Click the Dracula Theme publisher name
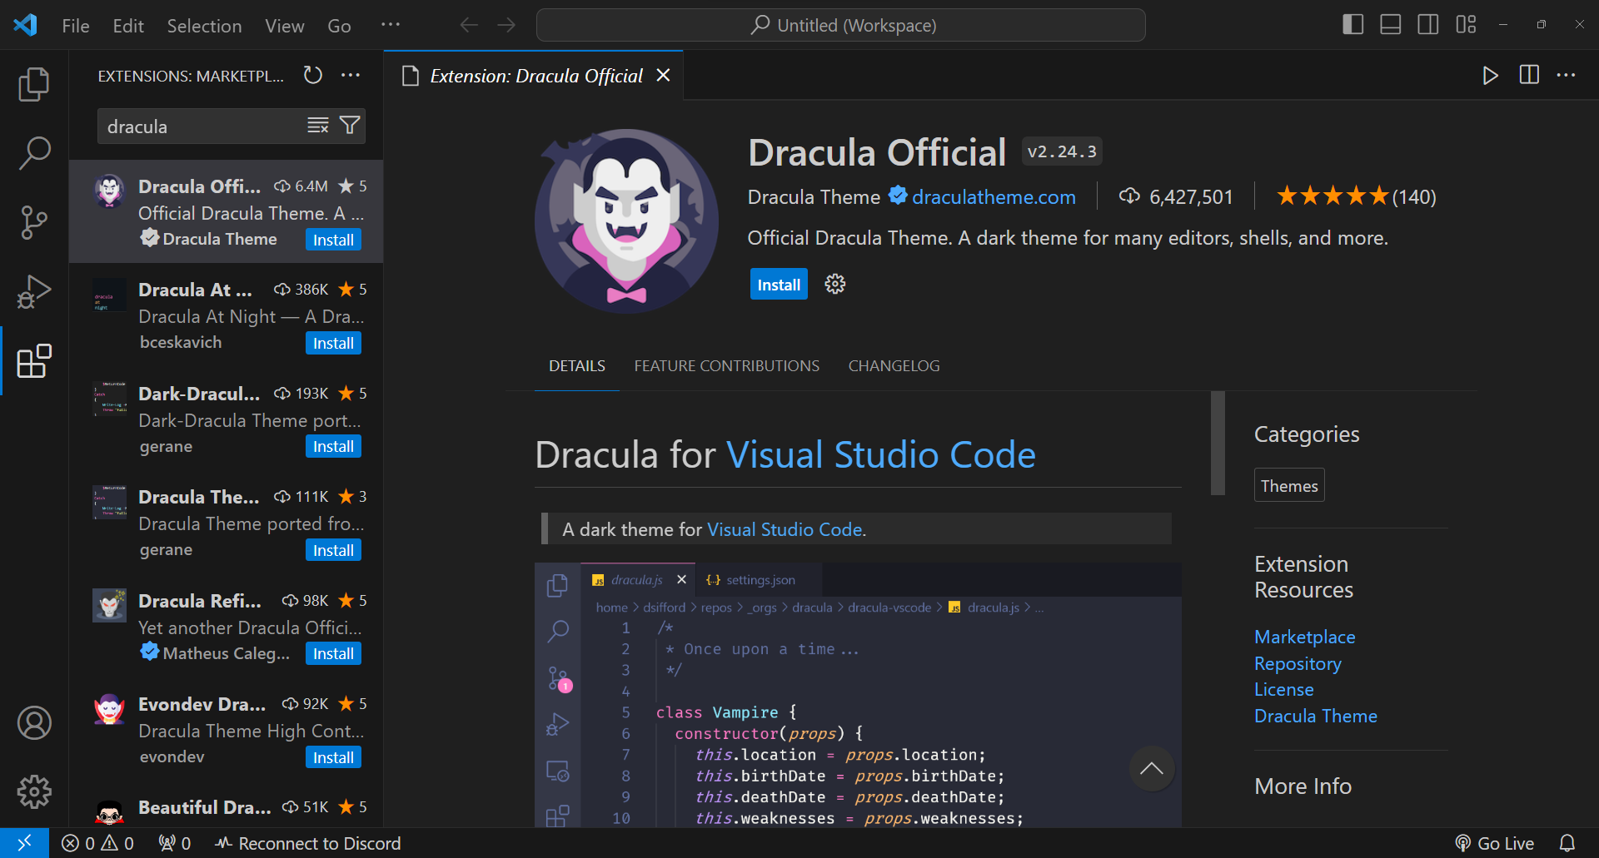The width and height of the screenshot is (1599, 858). click(x=814, y=197)
